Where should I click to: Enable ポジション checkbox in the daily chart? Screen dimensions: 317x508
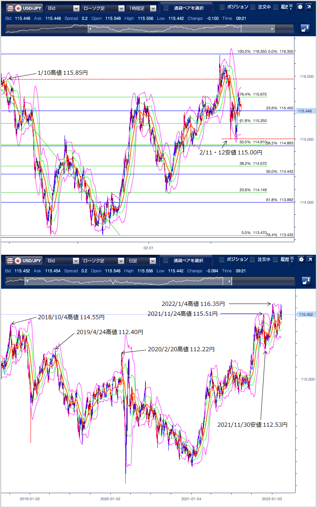click(222, 260)
